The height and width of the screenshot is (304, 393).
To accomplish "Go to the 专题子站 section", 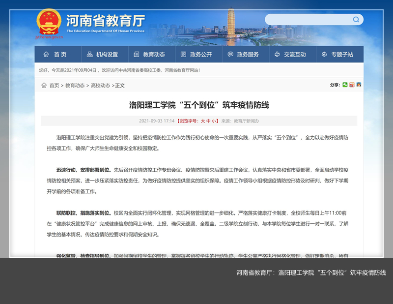I will tap(337, 54).
